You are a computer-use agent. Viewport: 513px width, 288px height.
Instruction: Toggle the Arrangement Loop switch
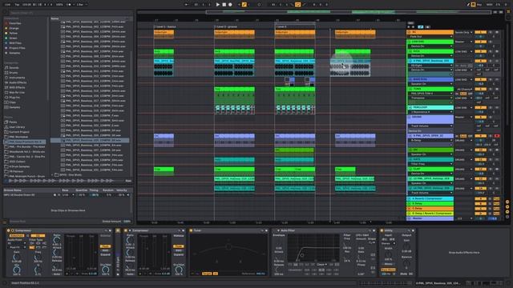(x=297, y=5)
